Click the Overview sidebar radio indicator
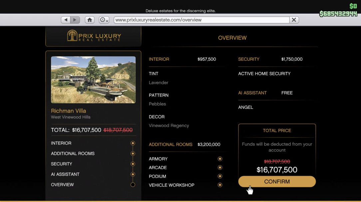Screen dimensions: 361x202 pyautogui.click(x=133, y=184)
